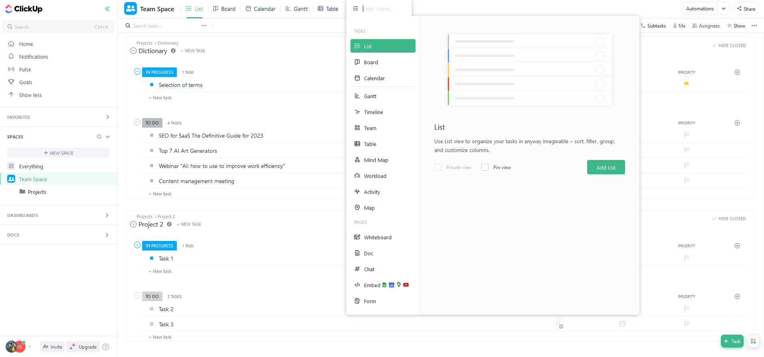Toggle Hide Closed for Dictionary list
Screen dimensions: 764x357
point(729,45)
